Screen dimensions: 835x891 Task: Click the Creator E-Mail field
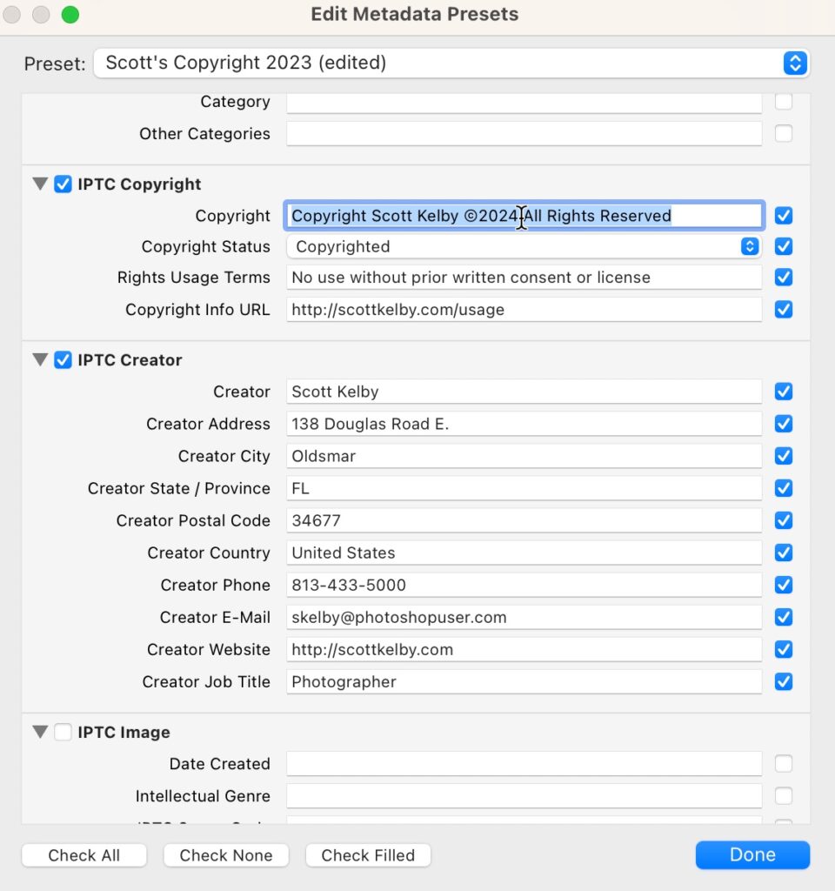point(524,617)
